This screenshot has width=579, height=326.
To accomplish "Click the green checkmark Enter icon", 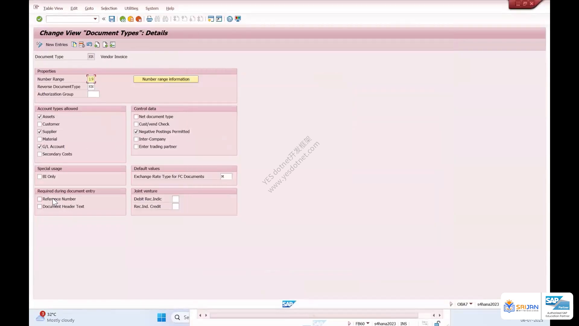I will [x=39, y=19].
